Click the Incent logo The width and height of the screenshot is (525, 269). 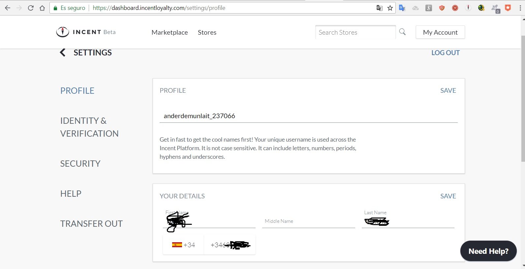[x=79, y=32]
